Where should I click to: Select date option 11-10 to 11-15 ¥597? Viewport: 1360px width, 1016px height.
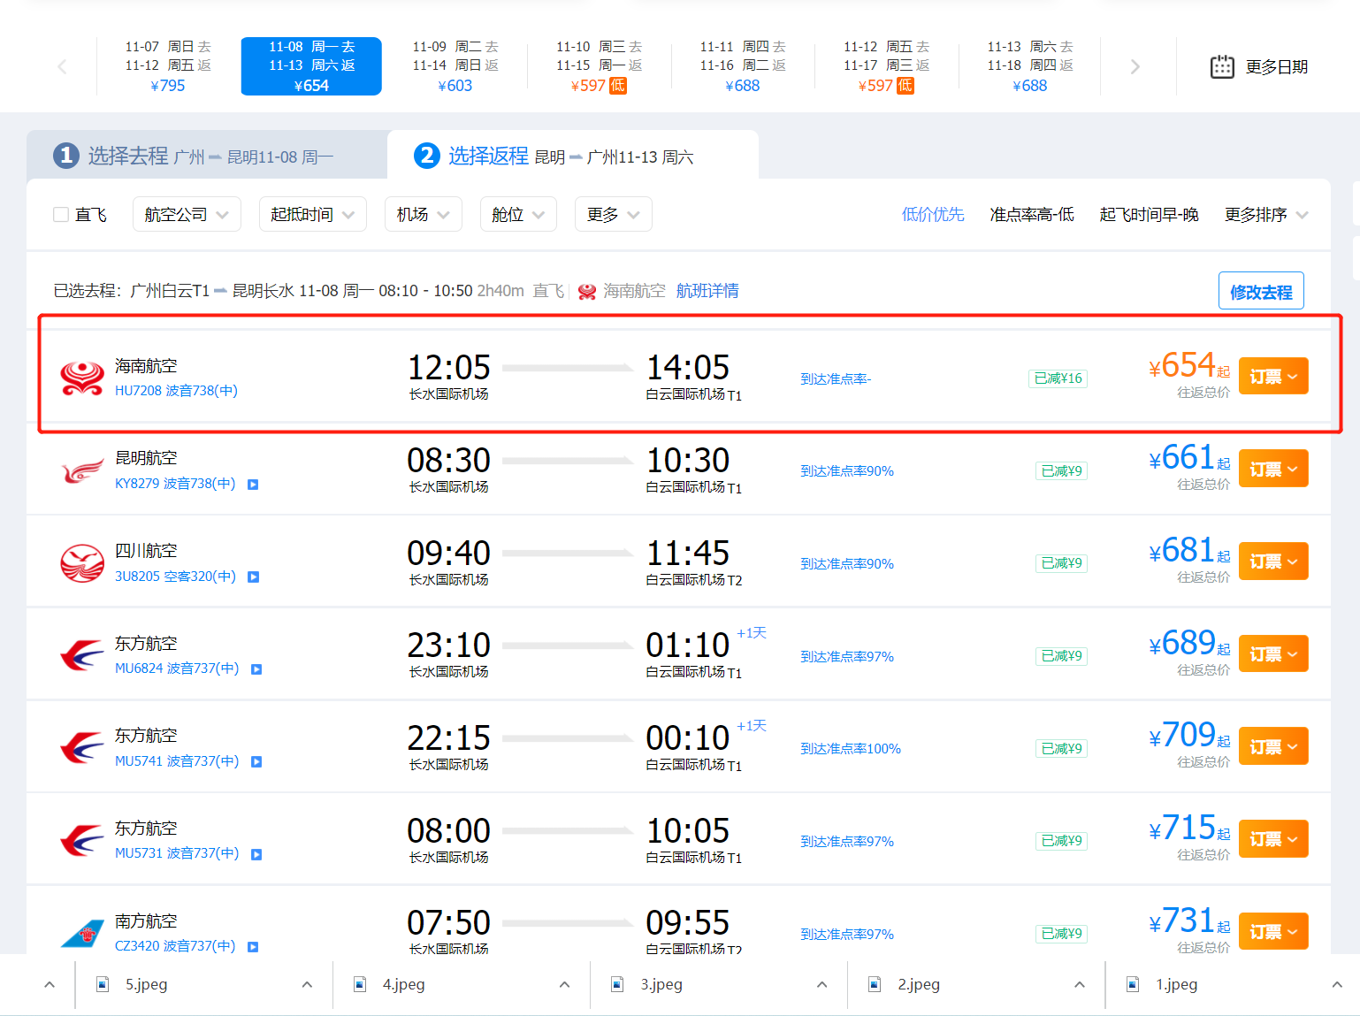tap(600, 66)
